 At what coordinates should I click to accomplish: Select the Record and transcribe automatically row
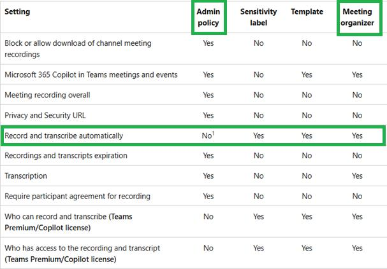click(x=194, y=135)
